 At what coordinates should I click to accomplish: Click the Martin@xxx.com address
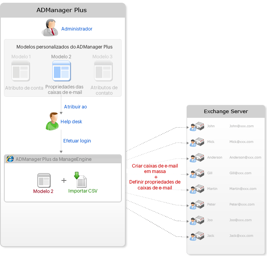[243, 189]
